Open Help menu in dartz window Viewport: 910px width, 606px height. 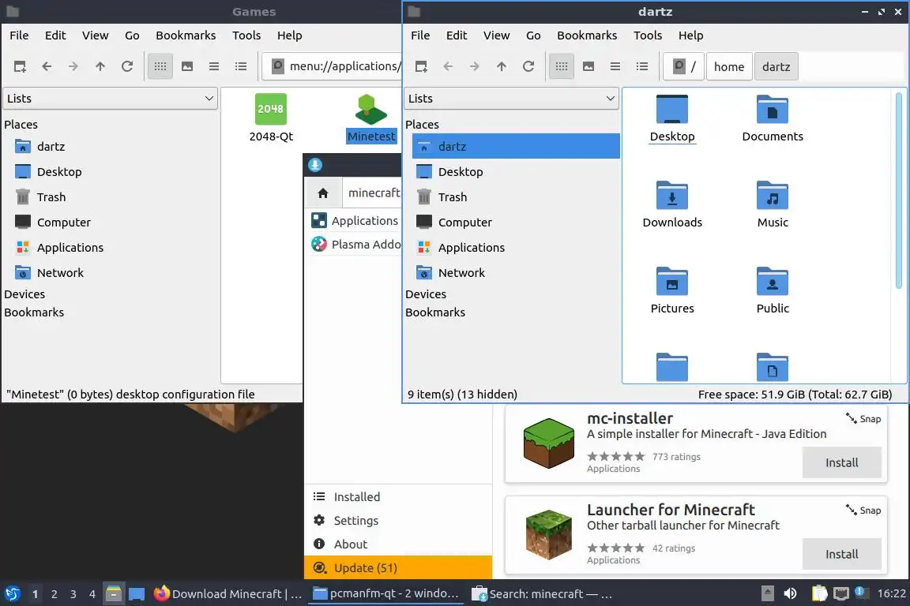[x=690, y=36]
